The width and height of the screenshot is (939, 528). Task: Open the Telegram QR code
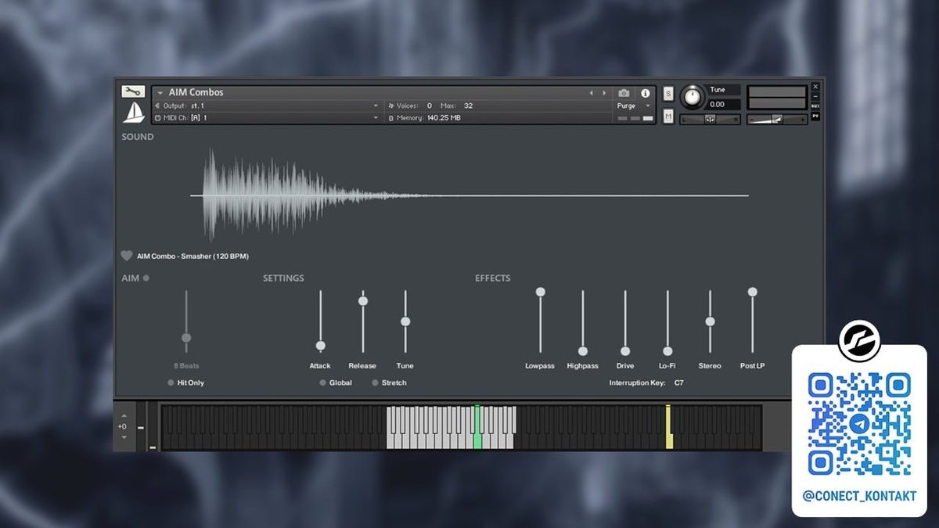(859, 423)
